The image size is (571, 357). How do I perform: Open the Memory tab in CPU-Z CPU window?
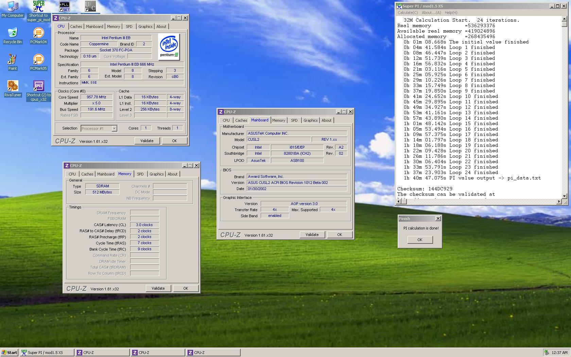click(114, 27)
